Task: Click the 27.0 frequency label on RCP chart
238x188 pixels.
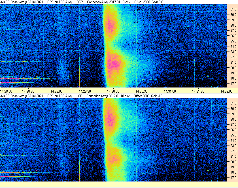Action: coord(233,31)
